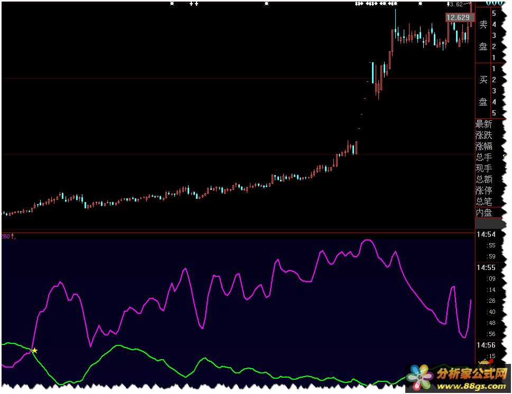This screenshot has width=512, height=394.
Task: Click the 260 indicator value label
Action: (x=6, y=236)
